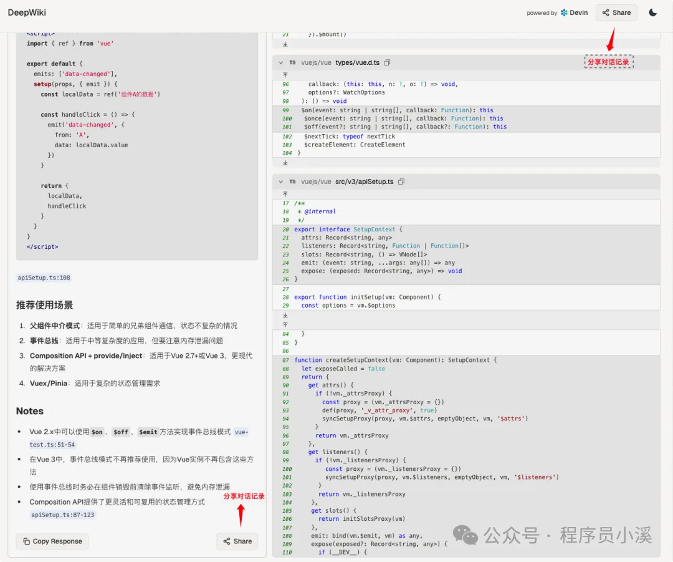Click line 28 'export function initSetup'
673x562 pixels.
pyautogui.click(x=368, y=298)
